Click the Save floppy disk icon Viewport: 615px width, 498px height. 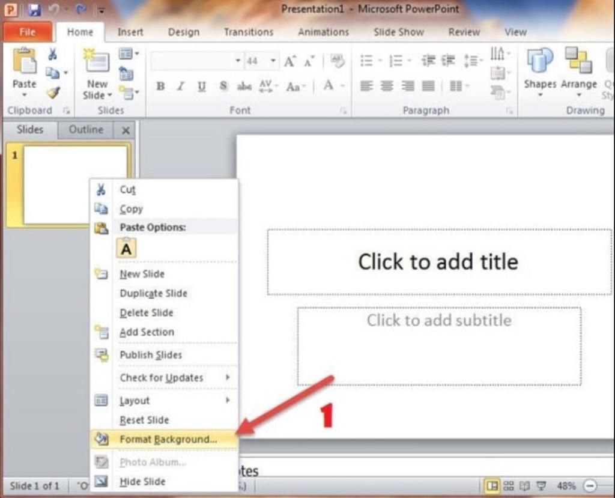click(34, 9)
